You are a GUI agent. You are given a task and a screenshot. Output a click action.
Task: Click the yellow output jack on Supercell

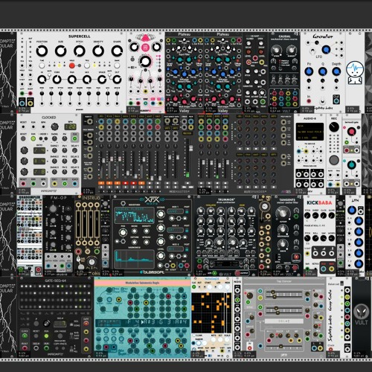[x=31, y=103]
